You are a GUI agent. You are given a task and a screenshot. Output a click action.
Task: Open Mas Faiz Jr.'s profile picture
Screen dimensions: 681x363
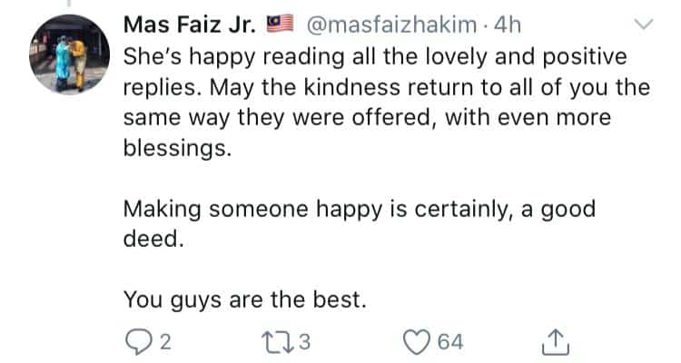(x=70, y=54)
